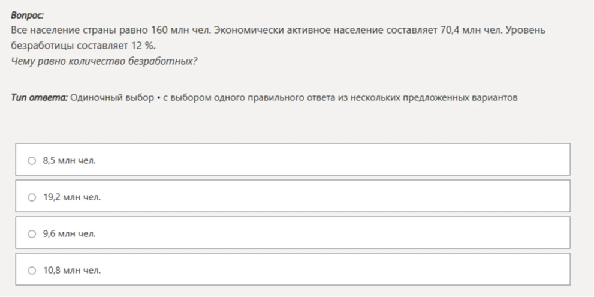Click the "8,5 млн чел." answer label
594x297 pixels.
(x=70, y=161)
